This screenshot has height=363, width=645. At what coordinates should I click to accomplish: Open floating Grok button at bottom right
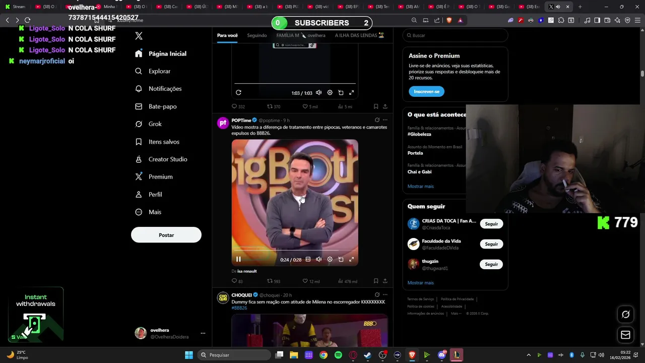(x=625, y=315)
